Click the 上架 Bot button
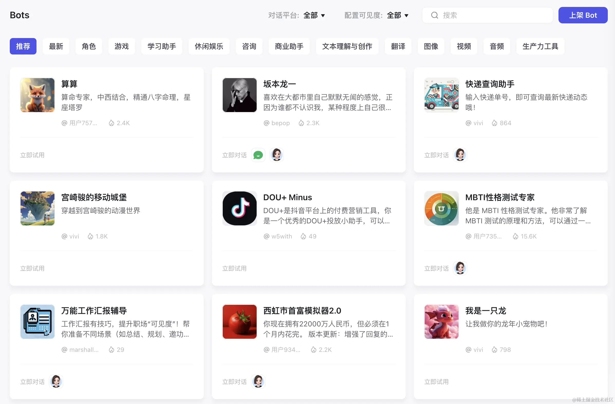 click(x=583, y=15)
